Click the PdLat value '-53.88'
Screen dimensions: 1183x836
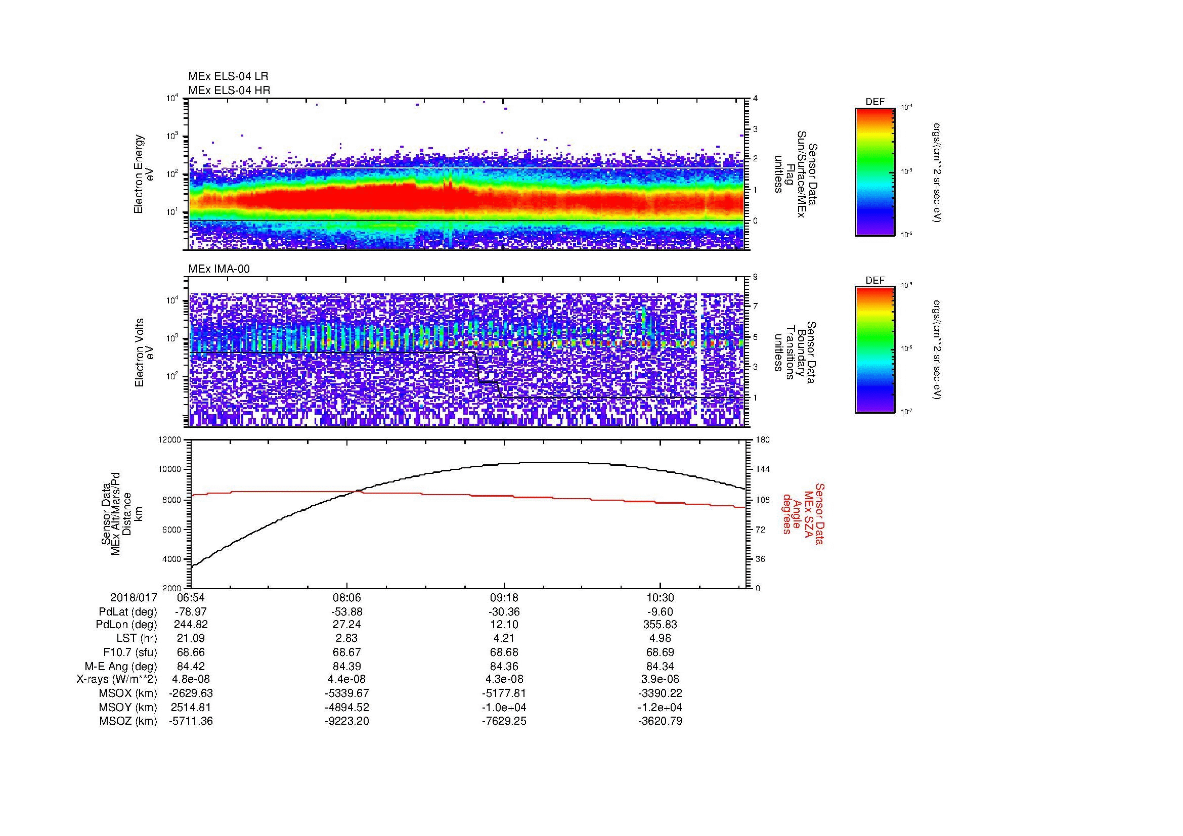pos(347,612)
